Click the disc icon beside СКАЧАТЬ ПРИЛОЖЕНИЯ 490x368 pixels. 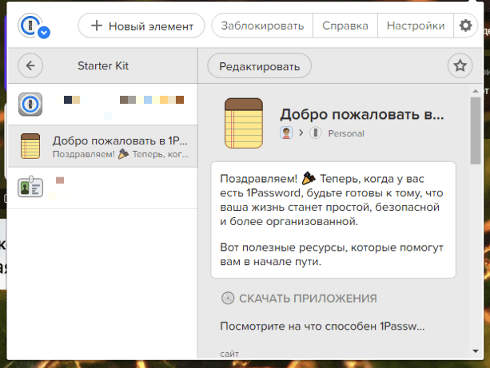228,298
